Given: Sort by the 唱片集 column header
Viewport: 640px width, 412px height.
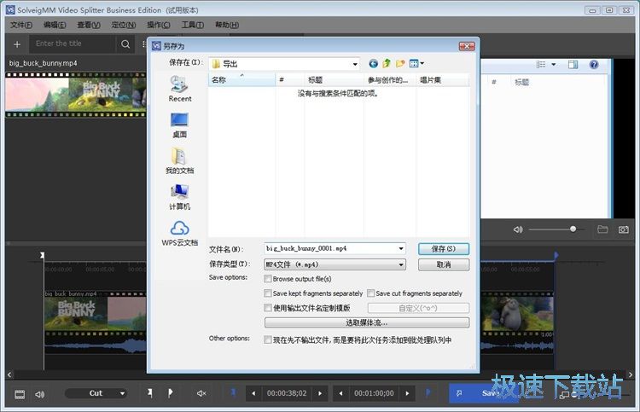Looking at the screenshot, I should click(x=443, y=80).
